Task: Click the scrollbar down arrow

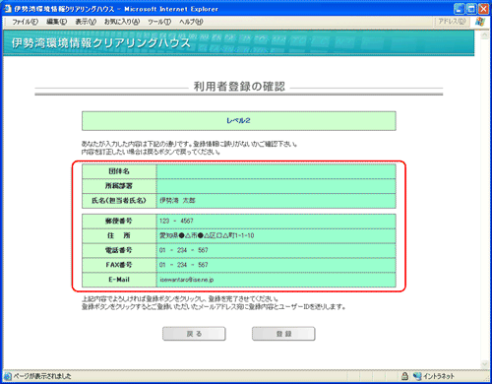Action: click(484, 364)
